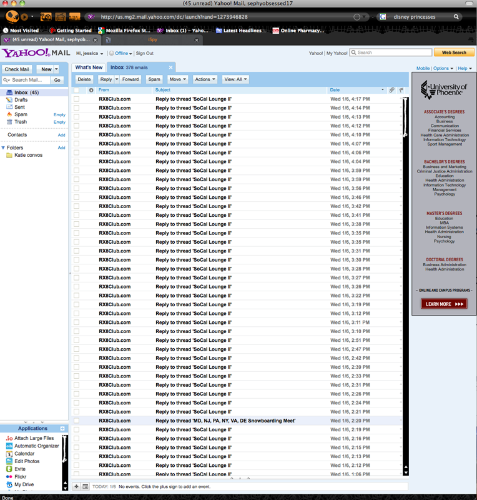Check the email from Wed 1/6, 3:12 PM
The width and height of the screenshot is (477, 500).
click(76, 314)
